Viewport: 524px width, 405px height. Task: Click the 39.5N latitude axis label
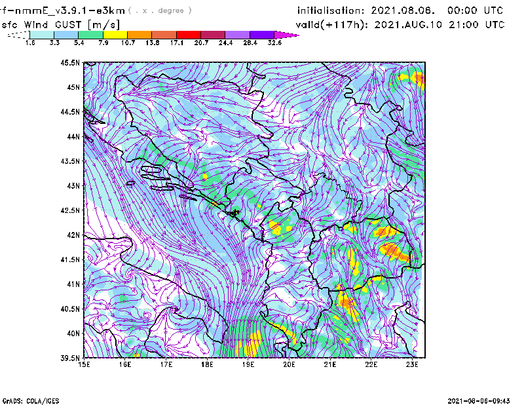tap(70, 358)
